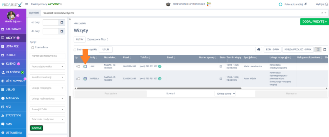Open STATYSTYKI in the sidebar menu
Viewport: 329px width, 137px height.
coord(13,115)
